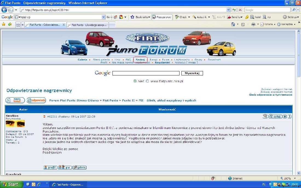This screenshot has width=301, height=188.
Task: Open Galeria link in forum navigation
Action: tap(82, 60)
